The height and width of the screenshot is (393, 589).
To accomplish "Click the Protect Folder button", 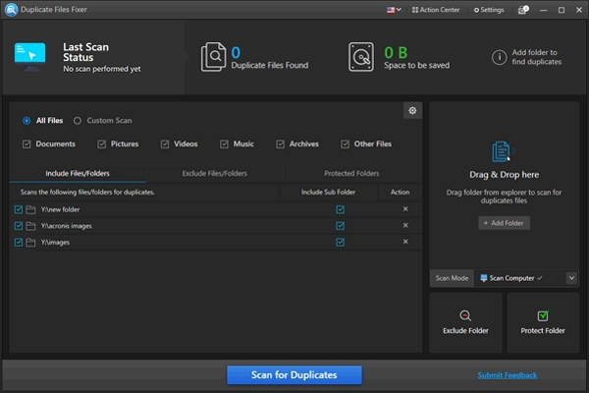I will [543, 322].
